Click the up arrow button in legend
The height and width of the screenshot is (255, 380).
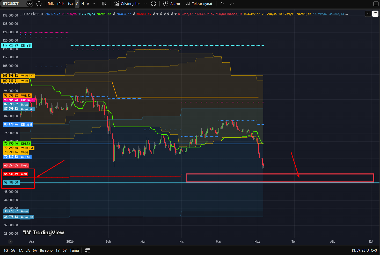368,14
